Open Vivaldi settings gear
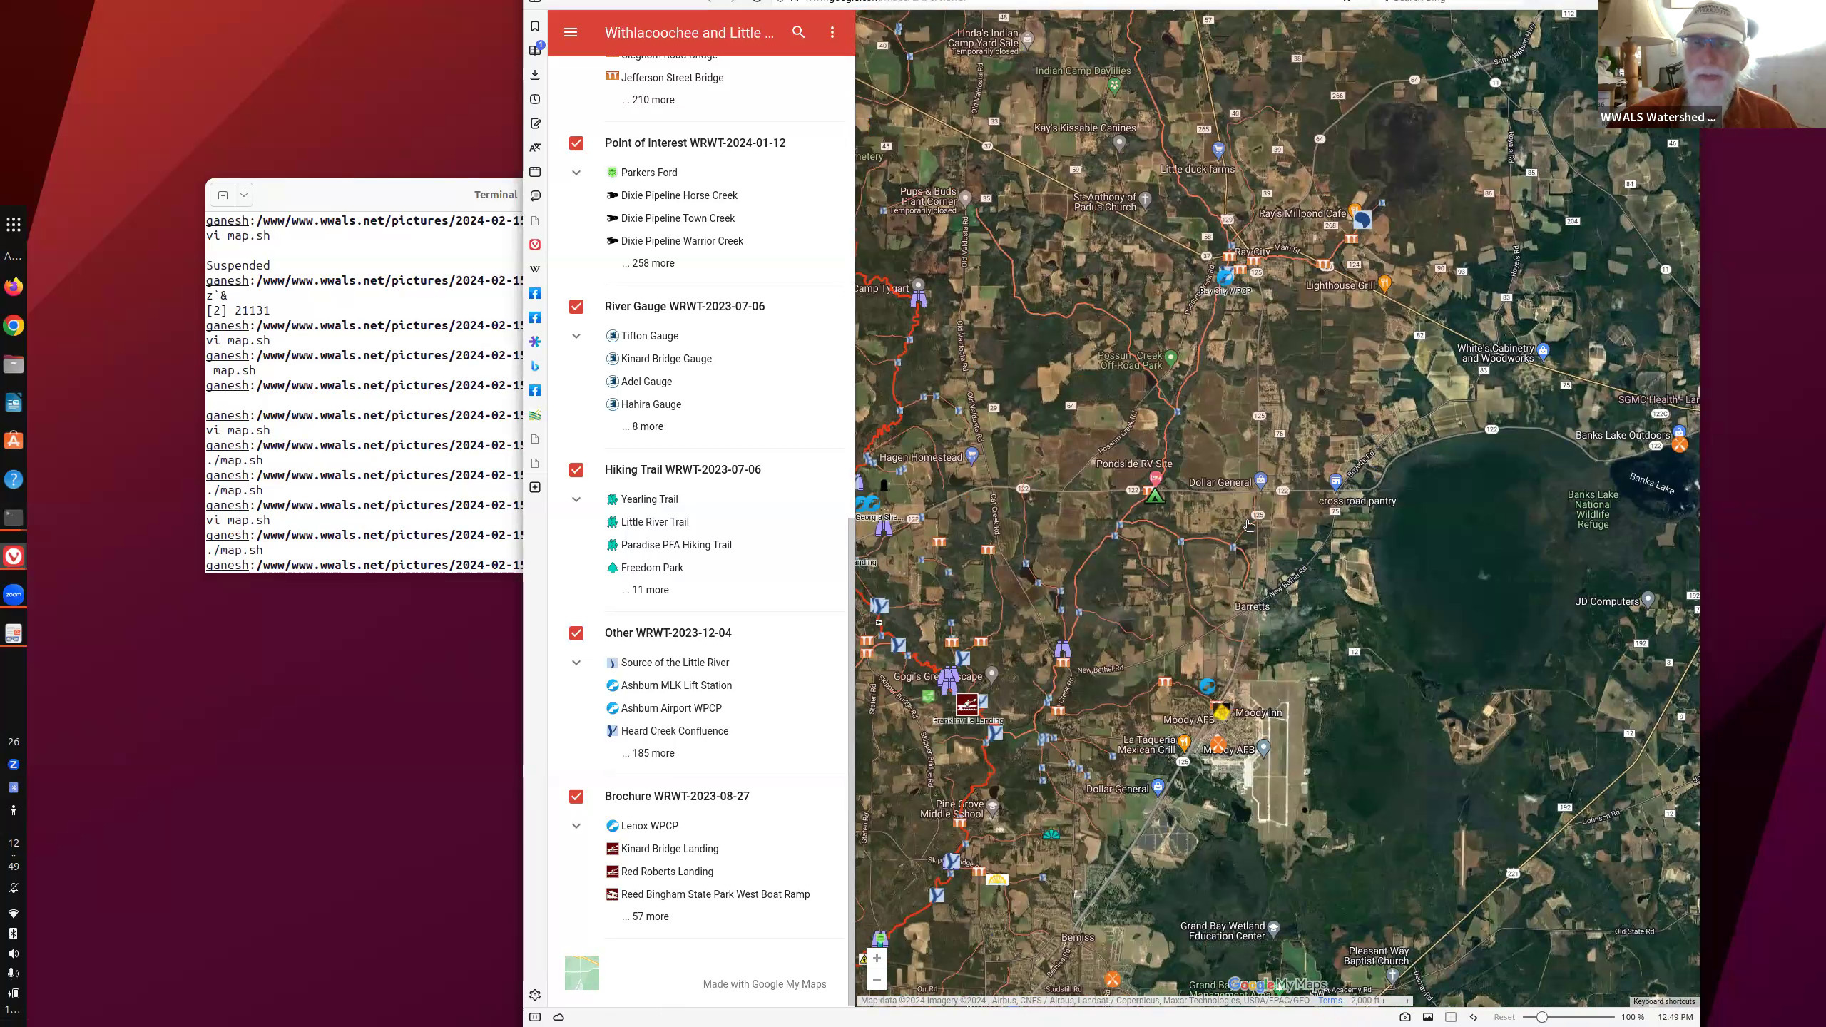The width and height of the screenshot is (1826, 1027). coord(535,995)
